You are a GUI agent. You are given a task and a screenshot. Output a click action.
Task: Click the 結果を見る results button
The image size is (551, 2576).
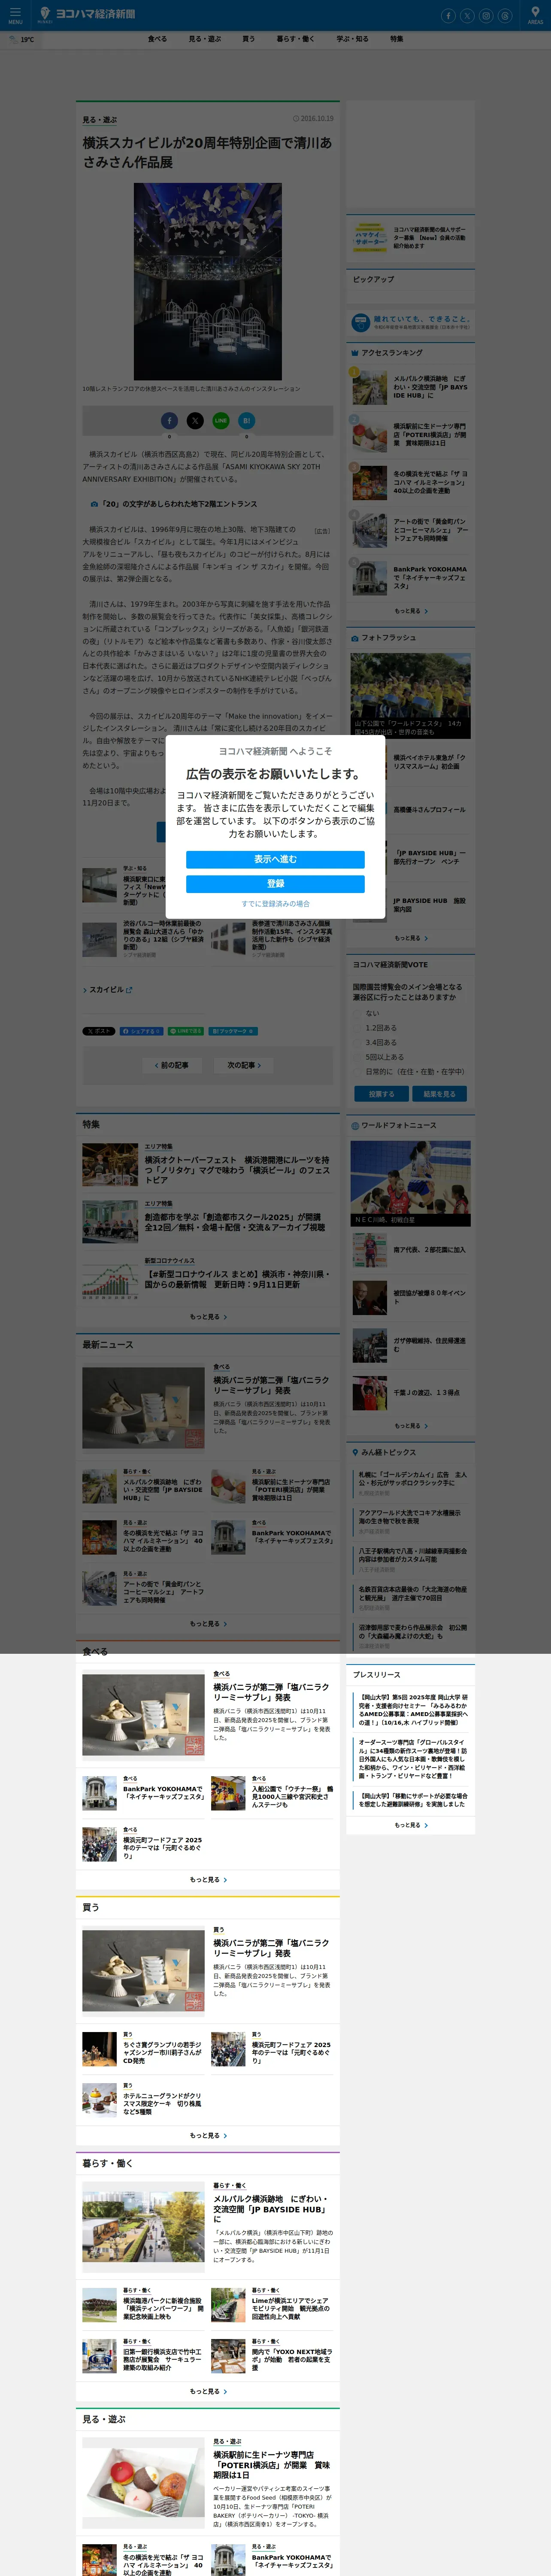[439, 1094]
